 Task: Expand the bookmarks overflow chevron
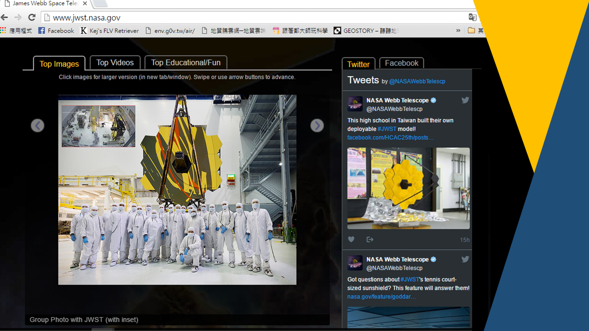458,31
